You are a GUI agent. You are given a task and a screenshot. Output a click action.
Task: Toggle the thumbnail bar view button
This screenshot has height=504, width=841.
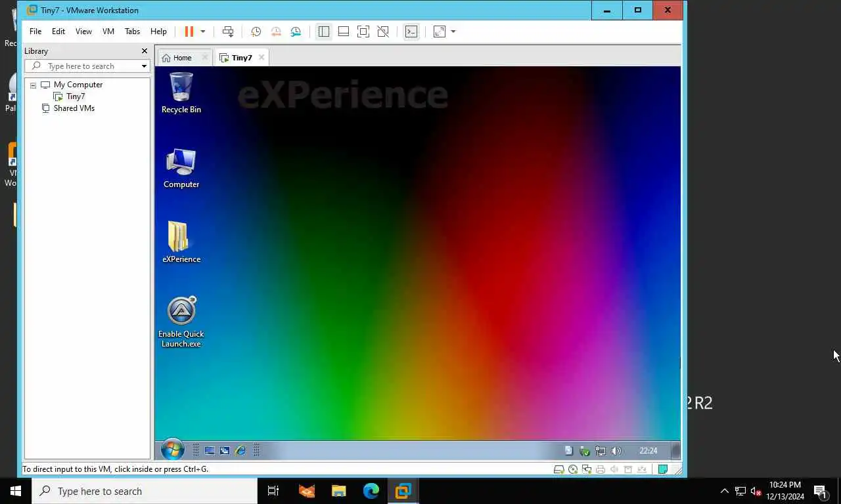(343, 31)
